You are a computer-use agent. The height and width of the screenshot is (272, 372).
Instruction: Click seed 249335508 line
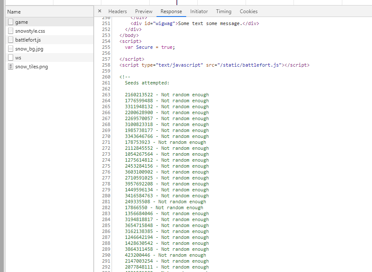[165, 202]
